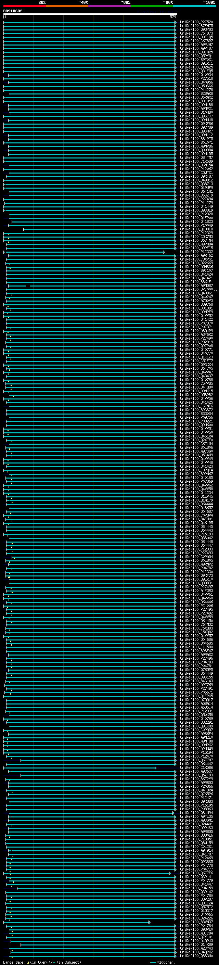Select hit label UniRef100_P27493
The image size is (219, 965).
tap(196, 553)
